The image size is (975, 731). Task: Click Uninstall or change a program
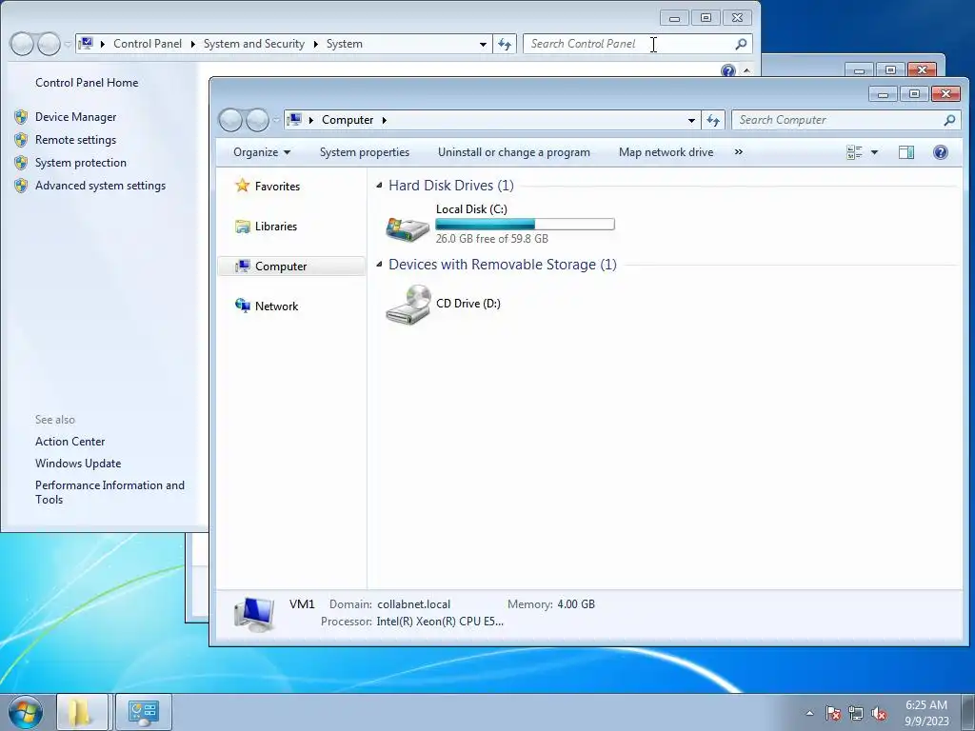tap(513, 152)
